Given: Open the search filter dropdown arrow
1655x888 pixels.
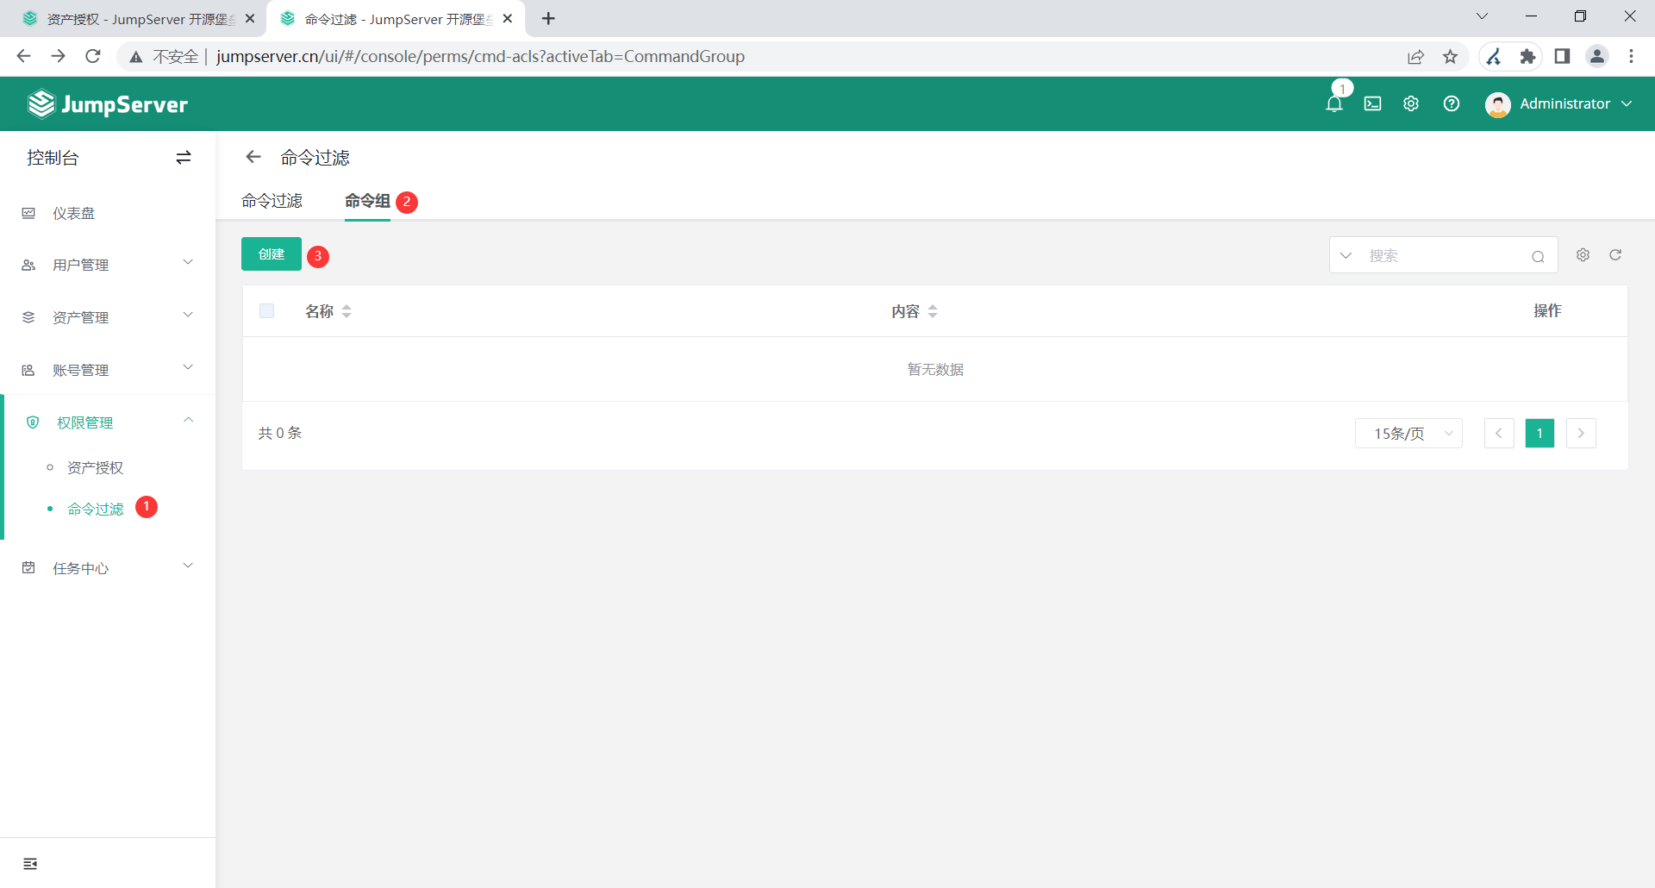Looking at the screenshot, I should pos(1346,255).
